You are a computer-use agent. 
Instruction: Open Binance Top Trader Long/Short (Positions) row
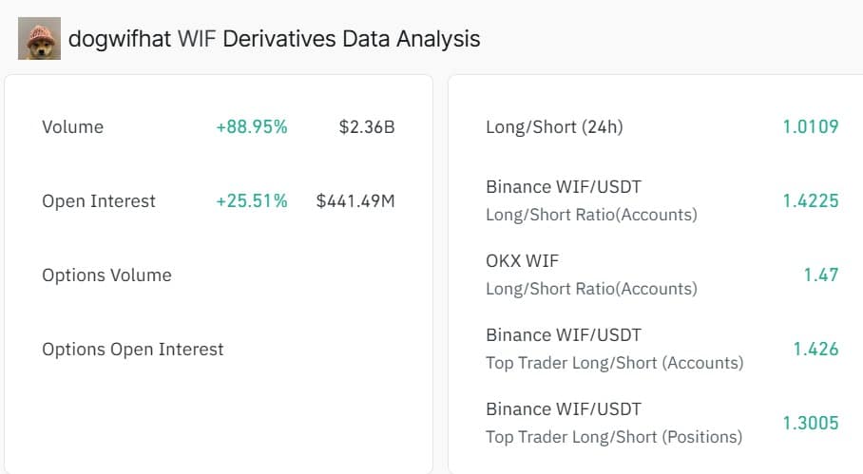pos(614,423)
